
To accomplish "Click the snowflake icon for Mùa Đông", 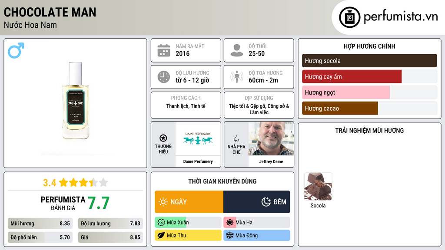I will coord(230,235).
